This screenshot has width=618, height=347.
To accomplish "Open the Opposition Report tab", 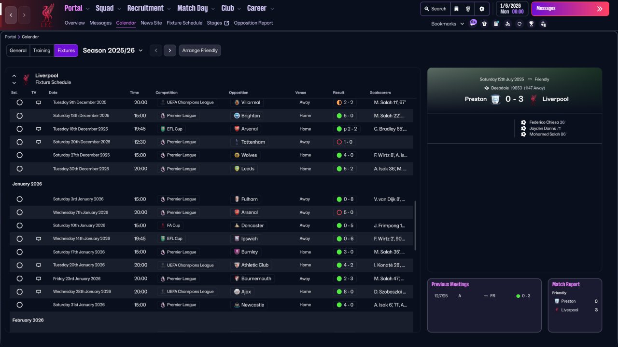I will pos(253,23).
